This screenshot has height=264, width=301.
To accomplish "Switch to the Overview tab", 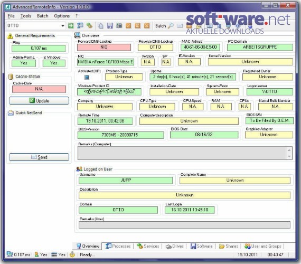I will 88,246.
